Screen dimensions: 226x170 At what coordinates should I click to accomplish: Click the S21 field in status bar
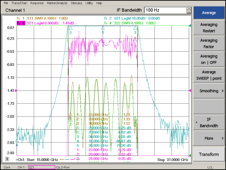tap(41, 167)
